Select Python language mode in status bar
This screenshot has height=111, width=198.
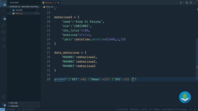157,109
